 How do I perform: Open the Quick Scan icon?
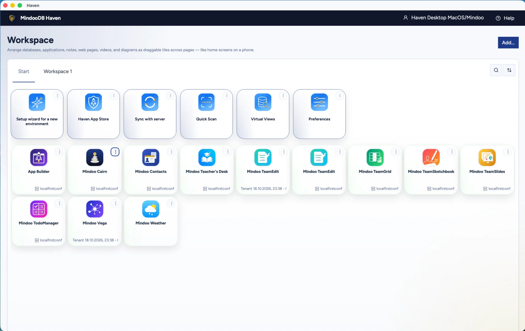[206, 102]
